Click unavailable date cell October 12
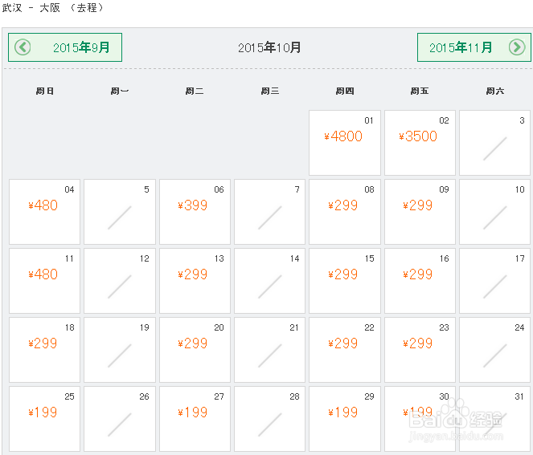 (x=120, y=281)
